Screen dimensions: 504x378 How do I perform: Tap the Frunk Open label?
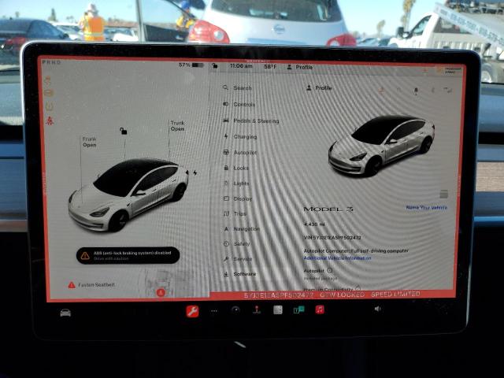coord(89,142)
